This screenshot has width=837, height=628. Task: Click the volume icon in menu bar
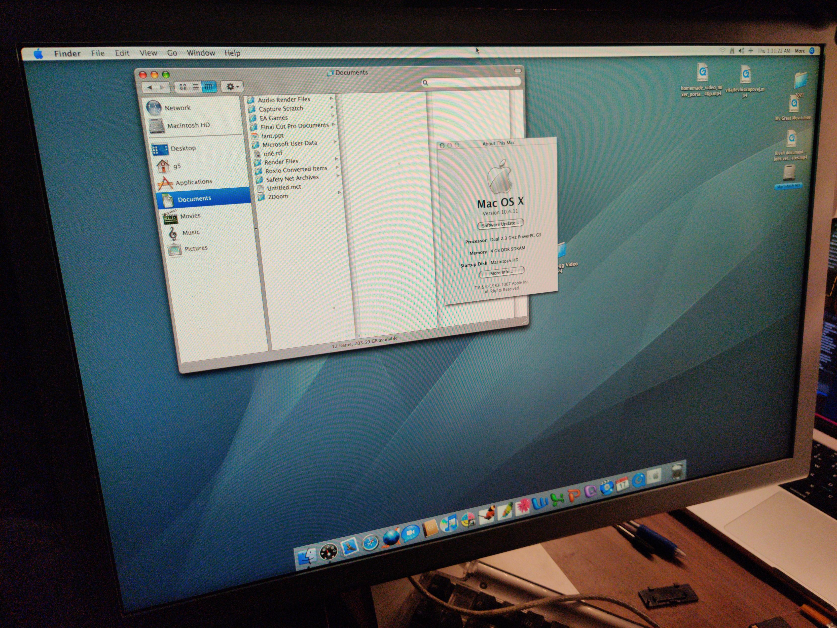[741, 51]
